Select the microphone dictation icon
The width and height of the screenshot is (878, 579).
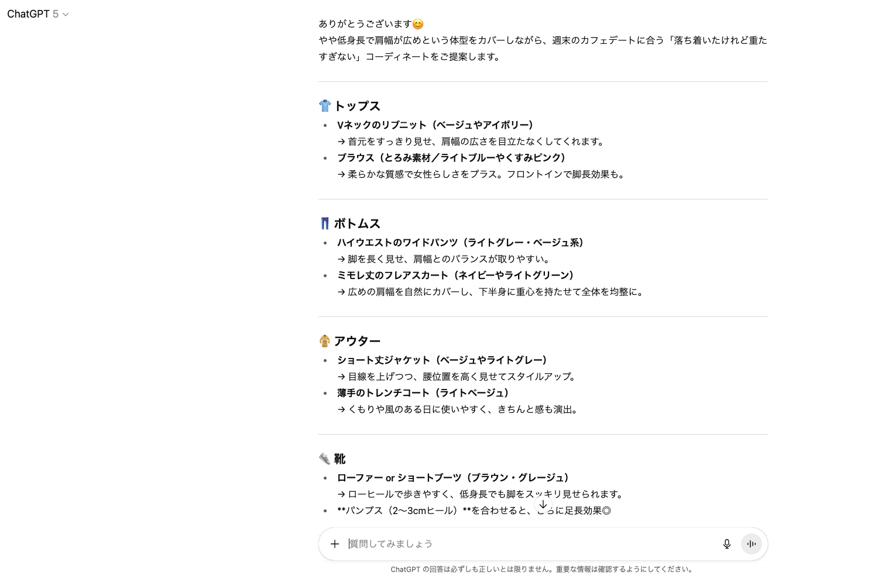(726, 544)
